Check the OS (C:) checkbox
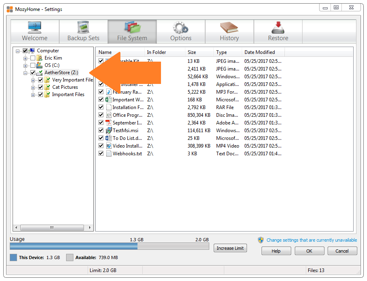 coord(33,65)
